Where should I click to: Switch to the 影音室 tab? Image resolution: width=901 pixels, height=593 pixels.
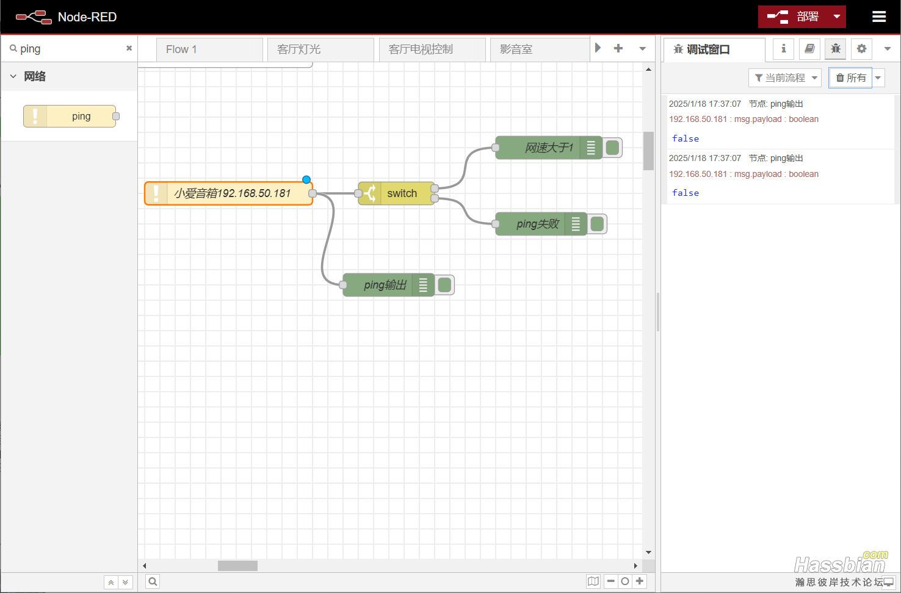click(x=540, y=49)
